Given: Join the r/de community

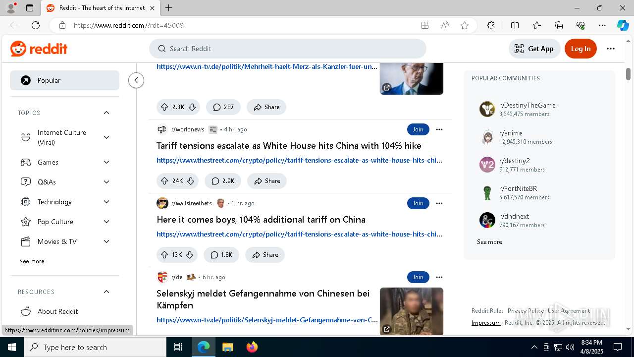Looking at the screenshot, I should (x=418, y=277).
